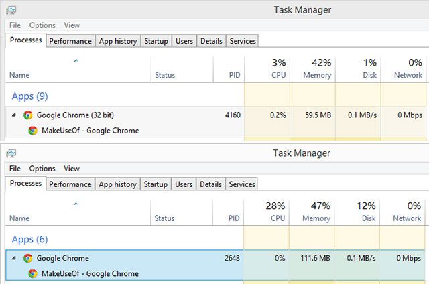
Task: Switch to Startup tab in bottom window
Action: pyautogui.click(x=156, y=184)
